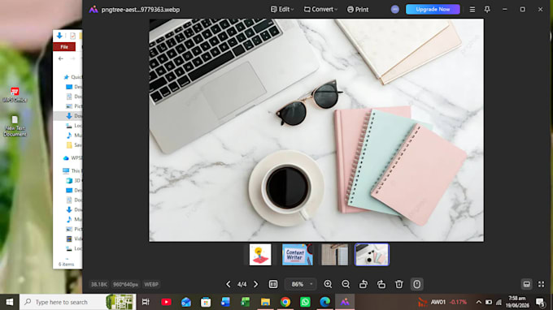
Task: Select the third beige thumbnail
Action: point(335,254)
